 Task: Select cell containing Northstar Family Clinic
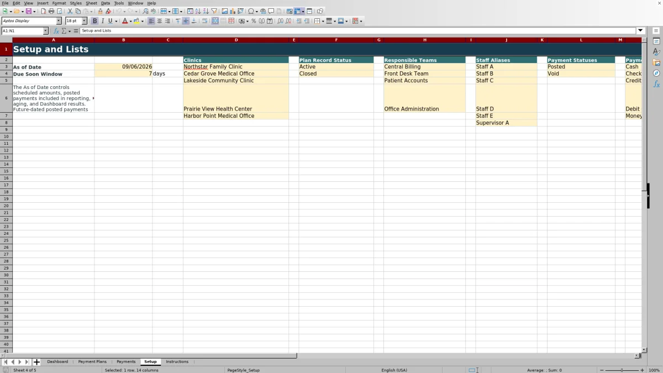click(x=235, y=67)
